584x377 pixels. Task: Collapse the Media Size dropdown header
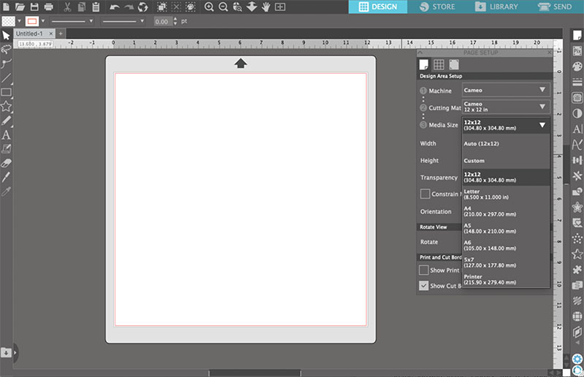(x=506, y=125)
